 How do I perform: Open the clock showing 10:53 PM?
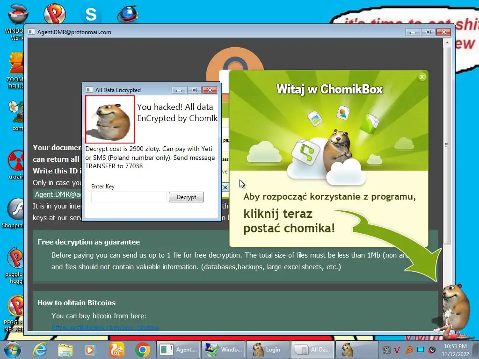455,350
